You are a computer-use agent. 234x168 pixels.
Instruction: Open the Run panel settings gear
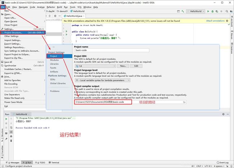(223, 114)
